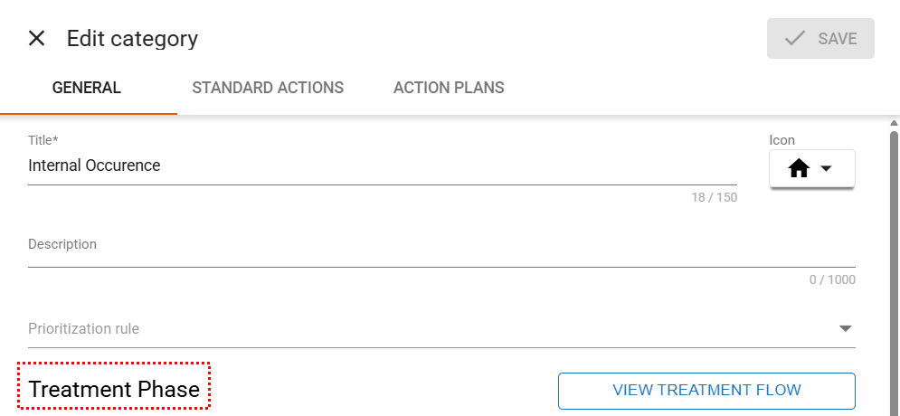The height and width of the screenshot is (416, 900).
Task: Open the Action Plans tab
Action: [x=449, y=88]
